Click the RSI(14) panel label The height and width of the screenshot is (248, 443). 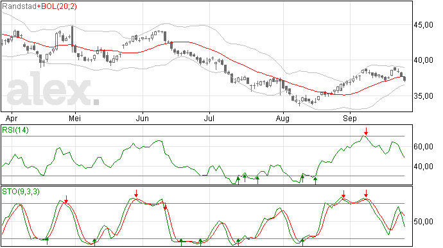pyautogui.click(x=15, y=130)
